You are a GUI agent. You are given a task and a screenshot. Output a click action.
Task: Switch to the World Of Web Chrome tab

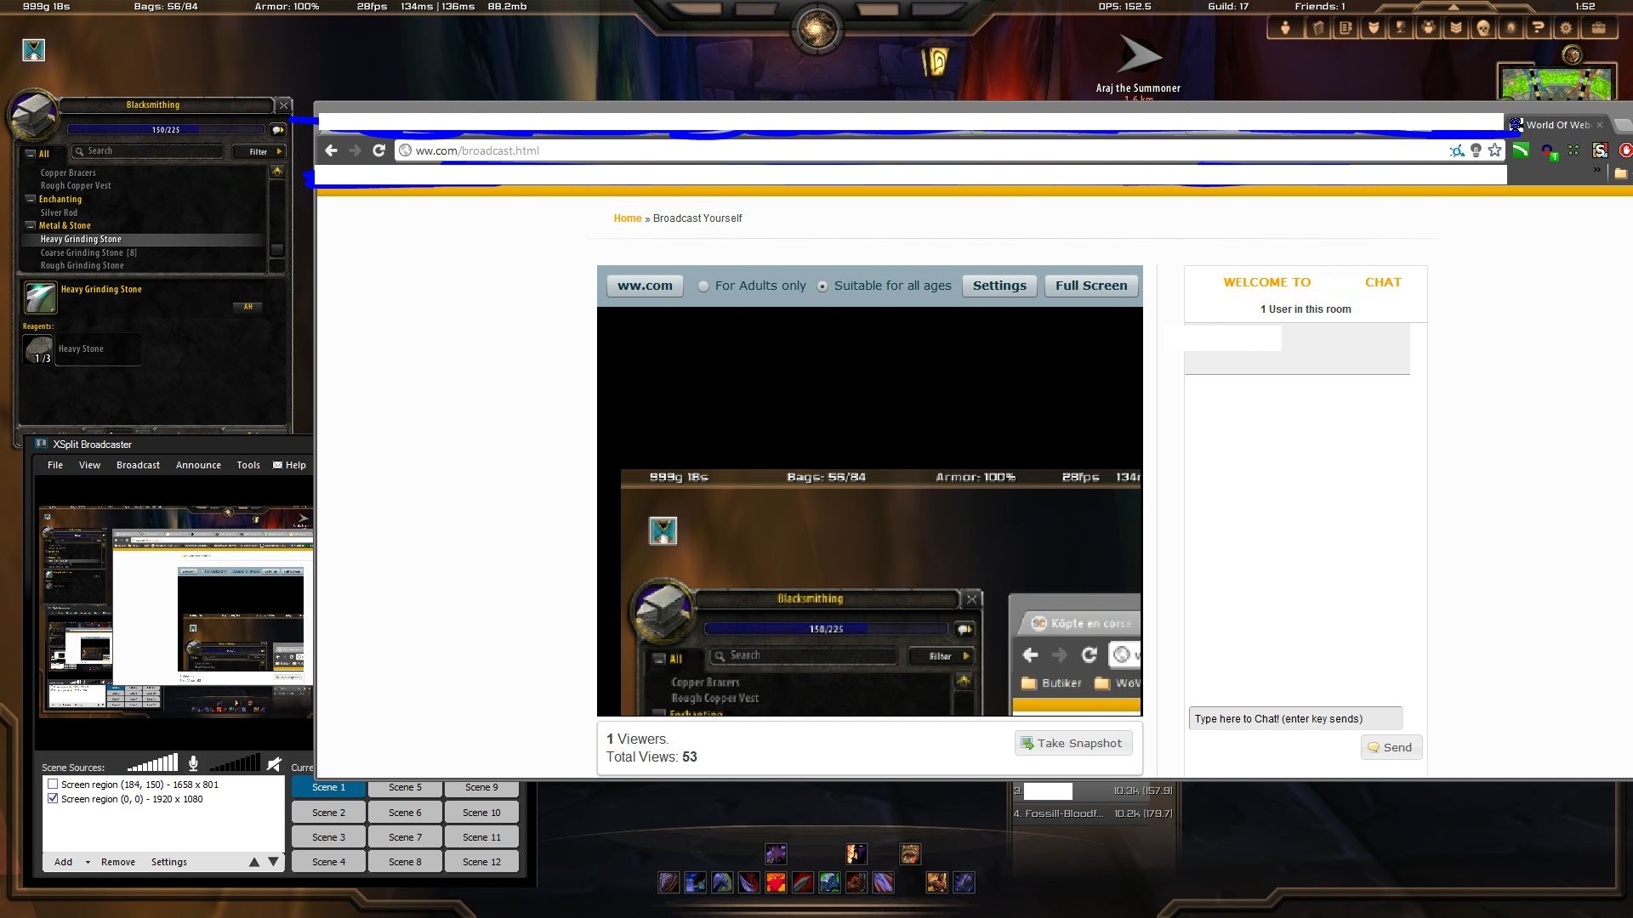coord(1556,124)
